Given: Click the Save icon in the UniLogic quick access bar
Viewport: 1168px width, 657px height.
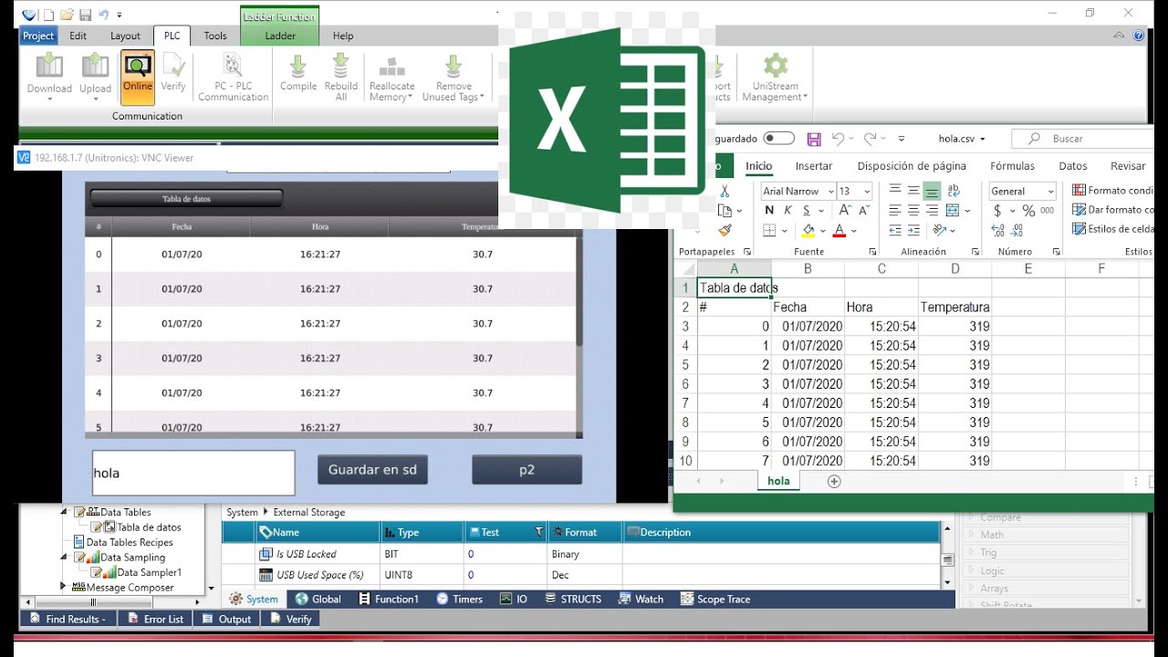Looking at the screenshot, I should (x=85, y=15).
